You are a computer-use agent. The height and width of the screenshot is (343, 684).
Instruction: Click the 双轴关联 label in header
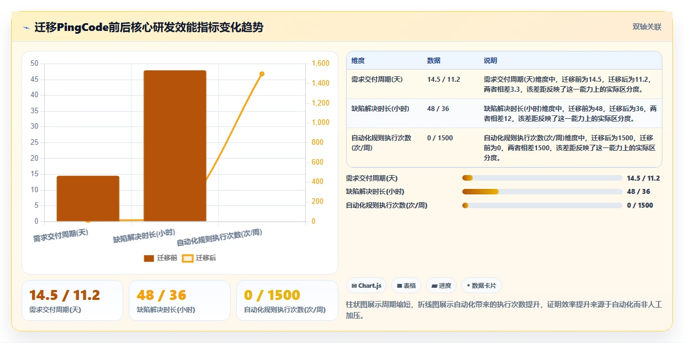647,27
